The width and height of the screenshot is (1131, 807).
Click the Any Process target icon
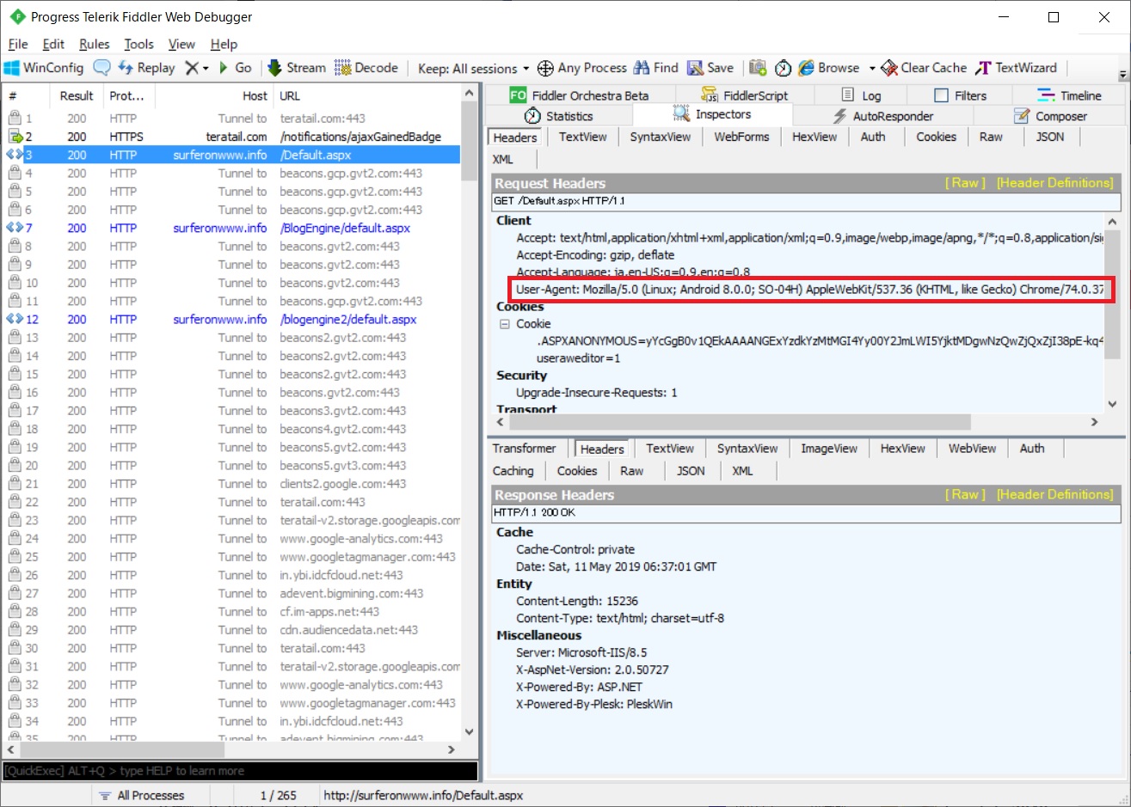coord(545,68)
